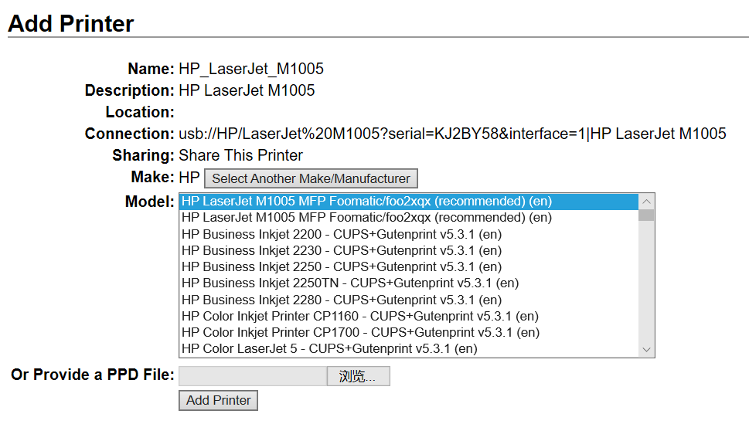This screenshot has height=424, width=749.
Task: Pick HP Business Inkjet 2250 Gutenprint model
Action: coord(409,267)
